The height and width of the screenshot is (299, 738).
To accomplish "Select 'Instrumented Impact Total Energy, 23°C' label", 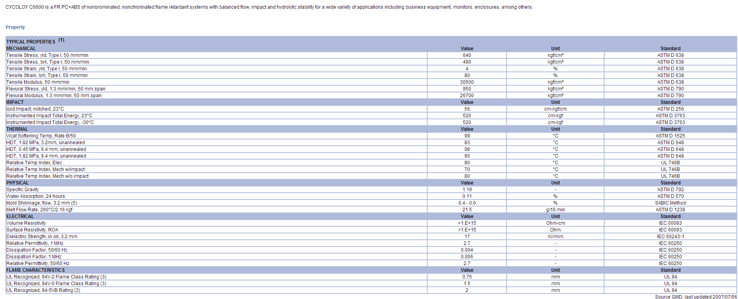I will pos(49,116).
